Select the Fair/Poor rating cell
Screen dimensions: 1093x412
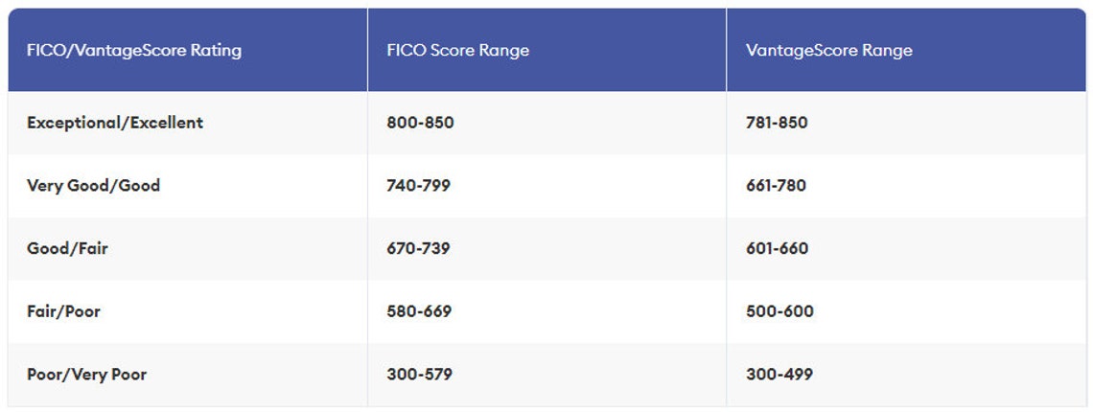(x=188, y=311)
